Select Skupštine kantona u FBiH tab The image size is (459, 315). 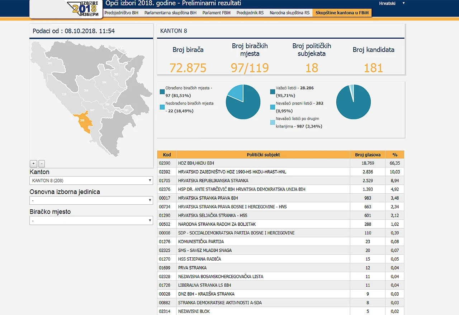(x=342, y=13)
